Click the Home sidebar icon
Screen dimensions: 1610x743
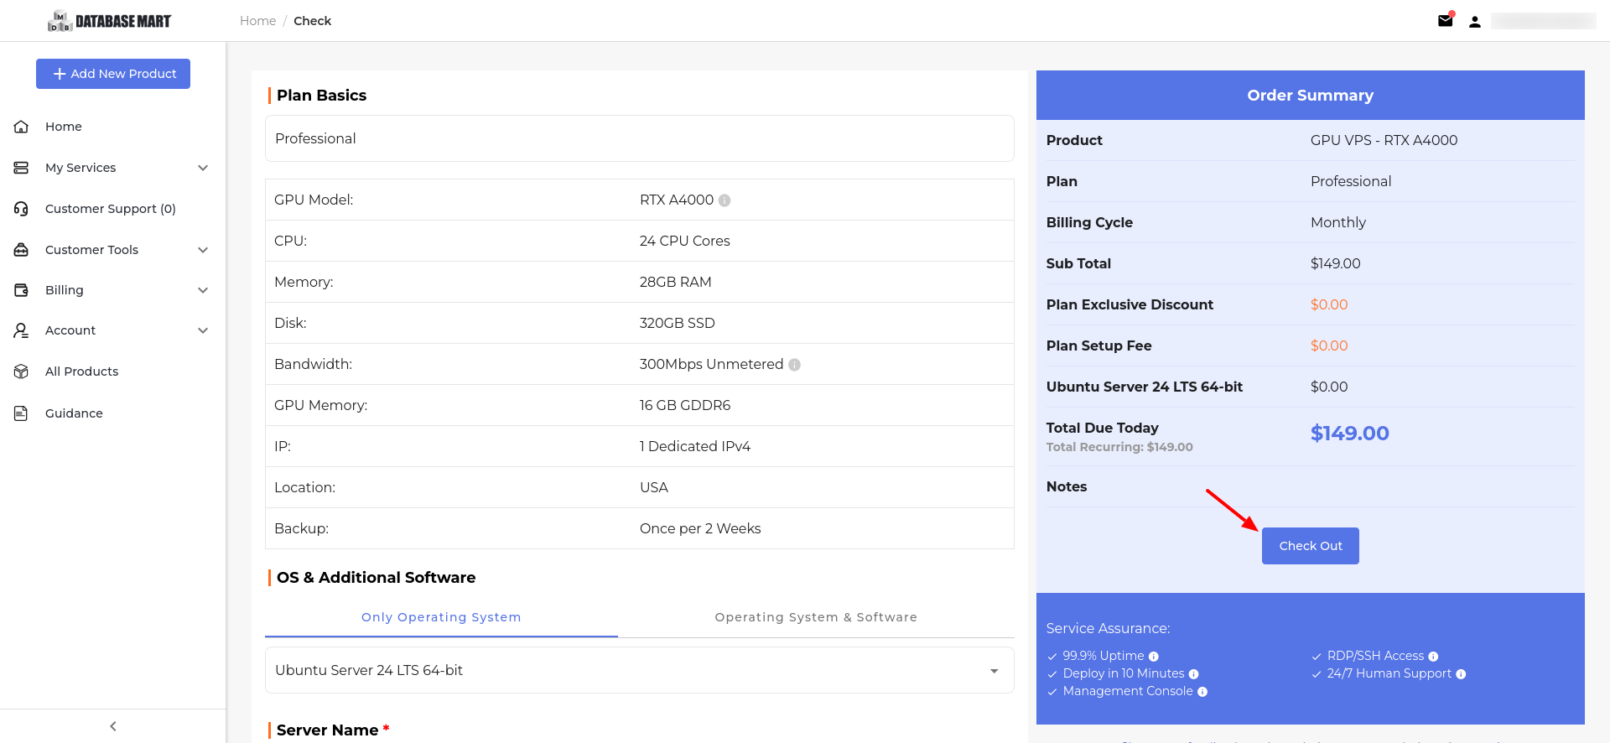(x=22, y=127)
